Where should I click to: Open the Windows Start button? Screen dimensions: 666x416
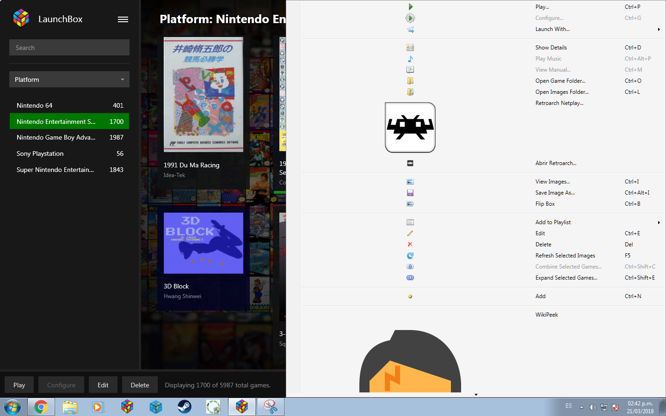12,407
